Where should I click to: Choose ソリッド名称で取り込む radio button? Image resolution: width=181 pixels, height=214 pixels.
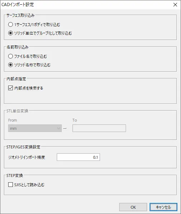tap(10, 65)
